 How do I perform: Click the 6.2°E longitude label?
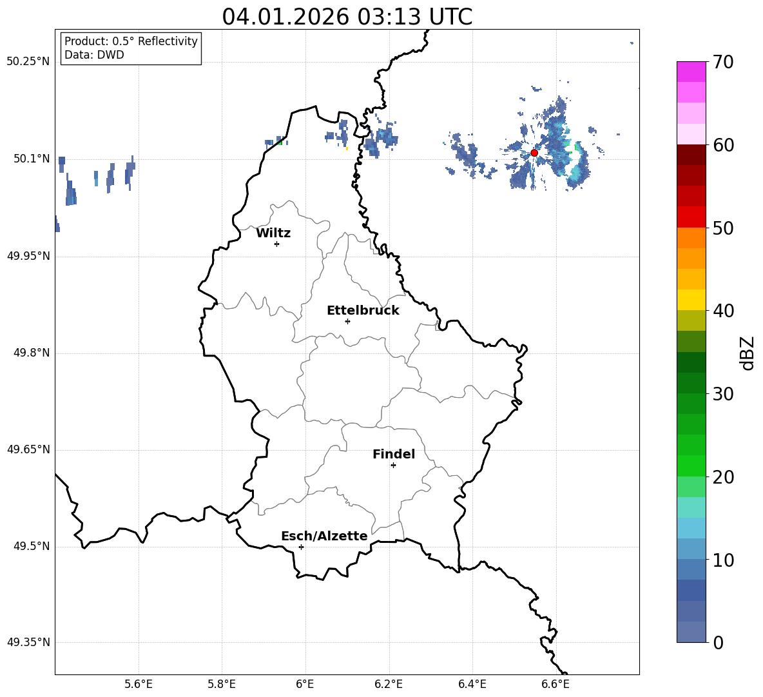(389, 684)
